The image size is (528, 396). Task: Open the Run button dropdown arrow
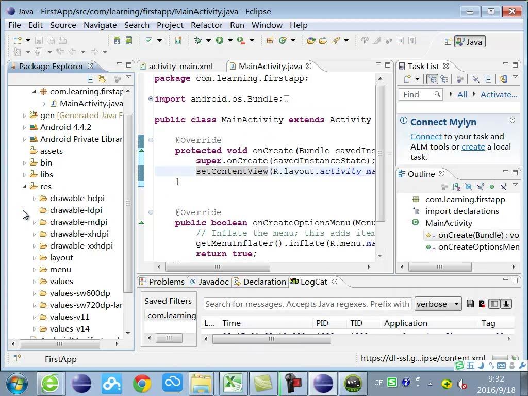(230, 41)
